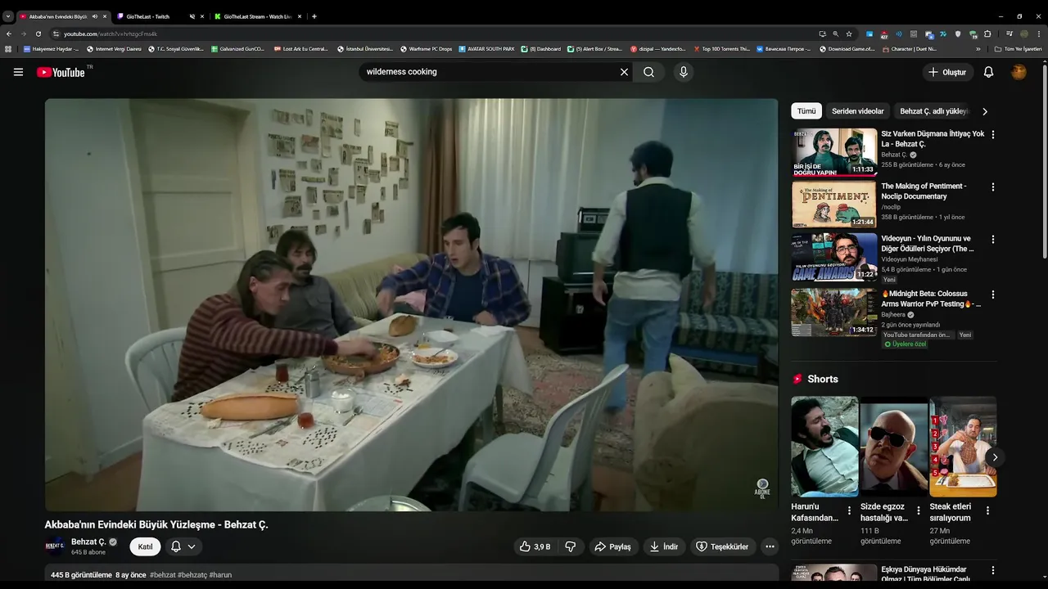Image resolution: width=1048 pixels, height=589 pixels.
Task: Open options for 'Midnight Beta' video
Action: tap(993, 294)
